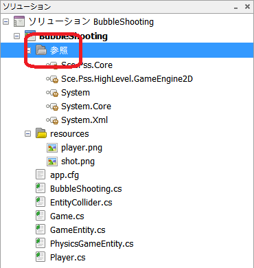Screen dimensions: 254x268
Task: Click the C# file icon of PhysicsGameEntity.cs
Action: point(41,243)
